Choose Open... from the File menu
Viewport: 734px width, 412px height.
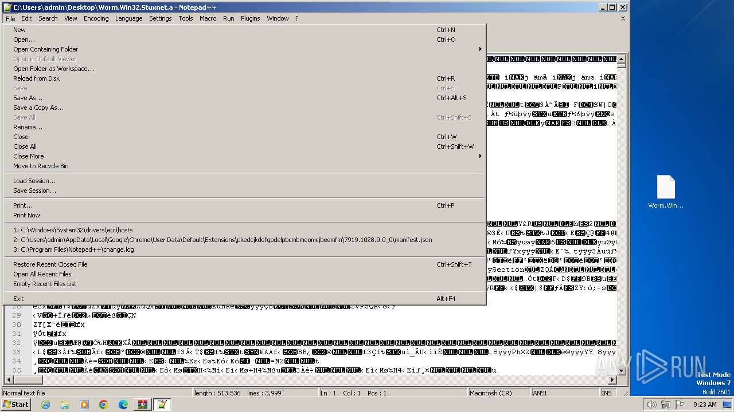click(x=245, y=39)
